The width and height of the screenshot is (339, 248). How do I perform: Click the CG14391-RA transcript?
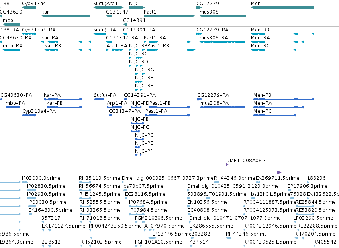point(125,34)
